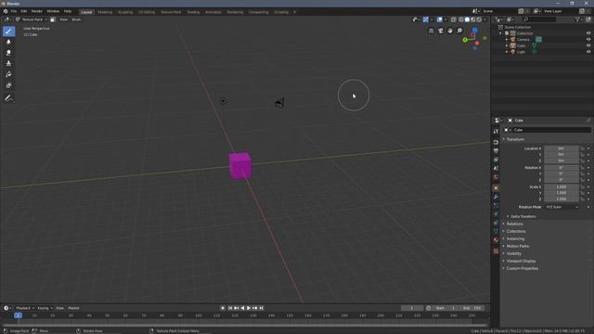Open the viewport Brush menu
The height and width of the screenshot is (334, 594).
[x=76, y=19]
